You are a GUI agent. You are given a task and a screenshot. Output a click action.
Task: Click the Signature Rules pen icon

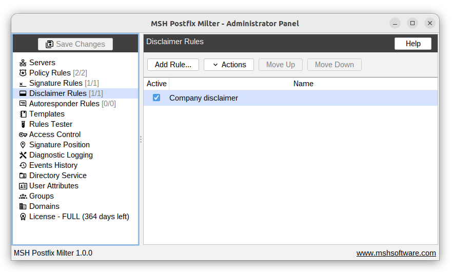pyautogui.click(x=23, y=84)
